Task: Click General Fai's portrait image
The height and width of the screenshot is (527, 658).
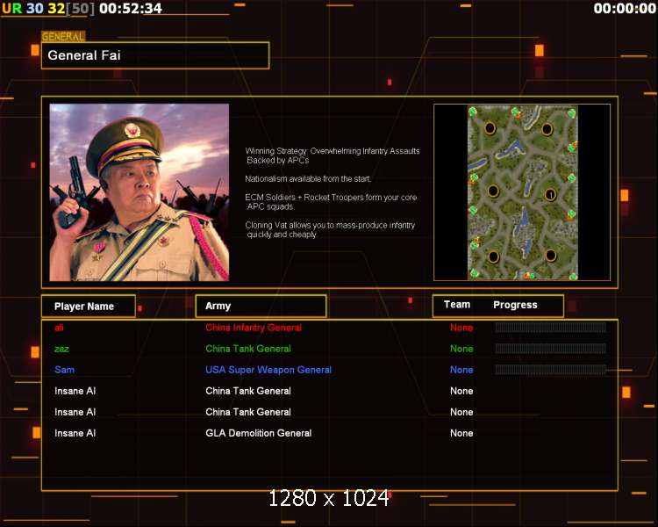Action: click(139, 192)
